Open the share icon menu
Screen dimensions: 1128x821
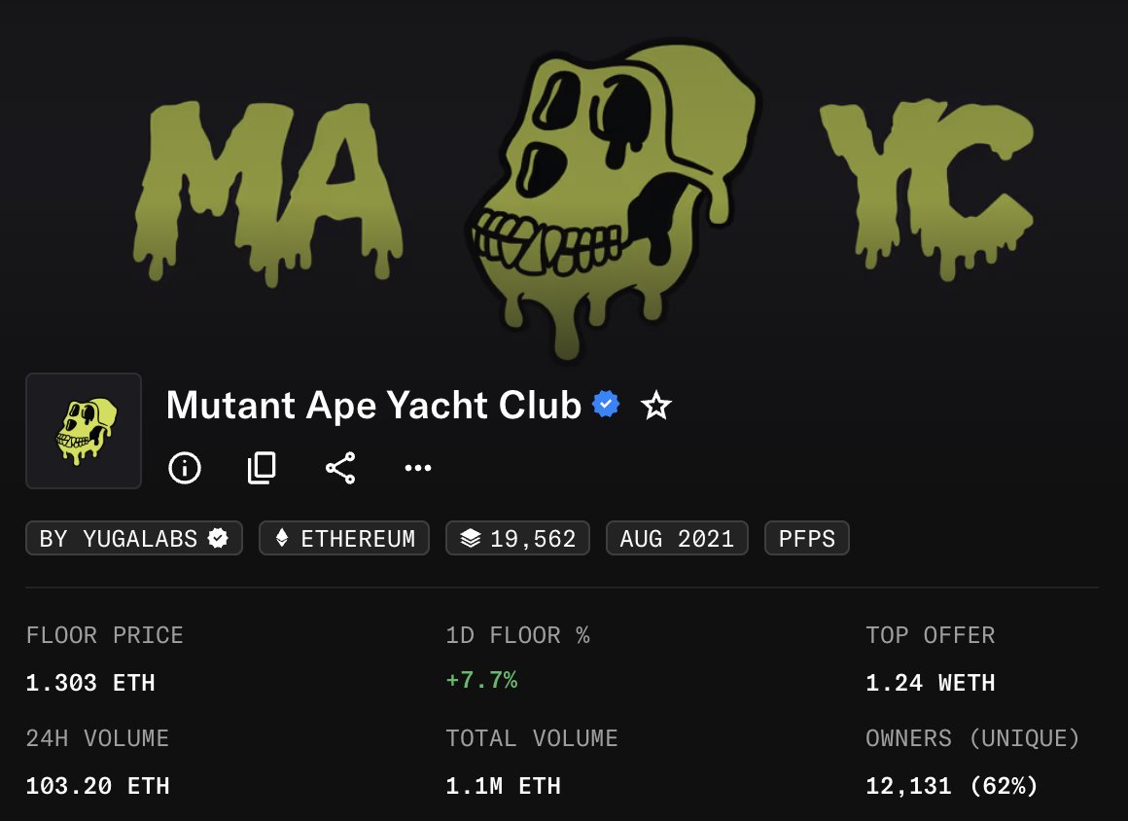pyautogui.click(x=340, y=468)
